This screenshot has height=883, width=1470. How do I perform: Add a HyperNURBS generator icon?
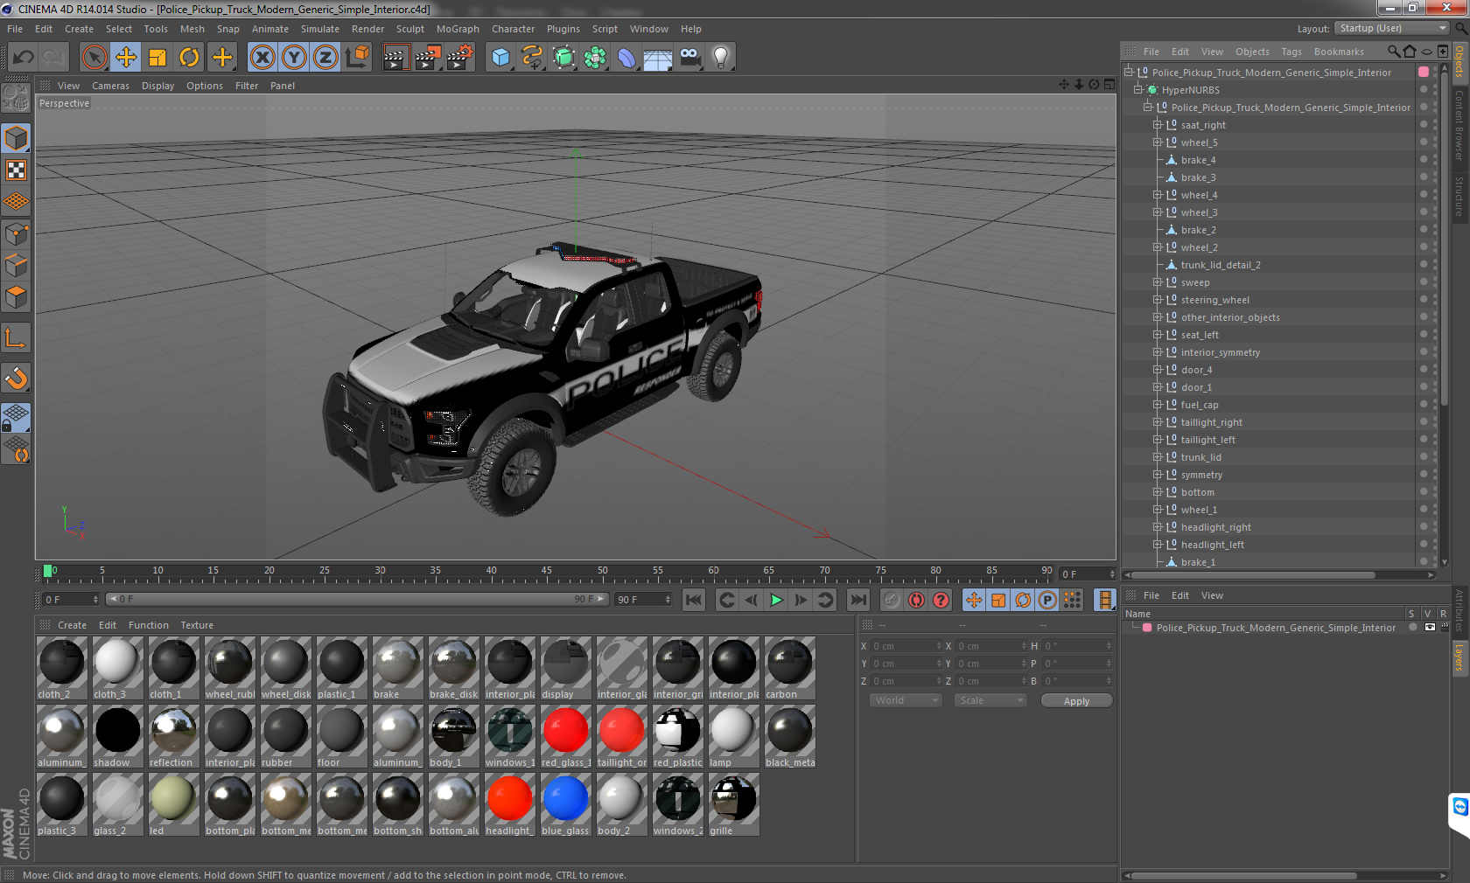click(x=563, y=58)
